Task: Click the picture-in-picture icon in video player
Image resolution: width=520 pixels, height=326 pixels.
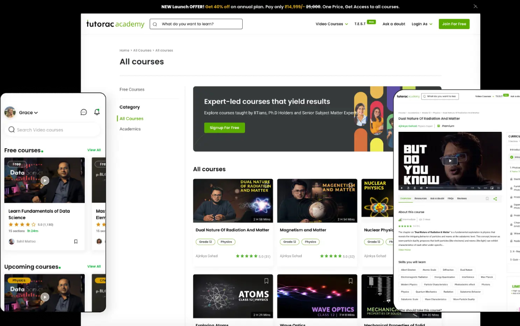Action: pos(492,188)
